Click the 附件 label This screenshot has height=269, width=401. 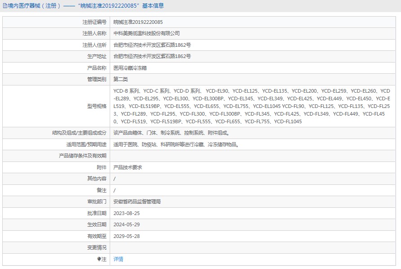pyautogui.click(x=102, y=167)
